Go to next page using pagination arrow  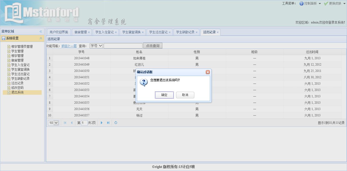click(102, 123)
